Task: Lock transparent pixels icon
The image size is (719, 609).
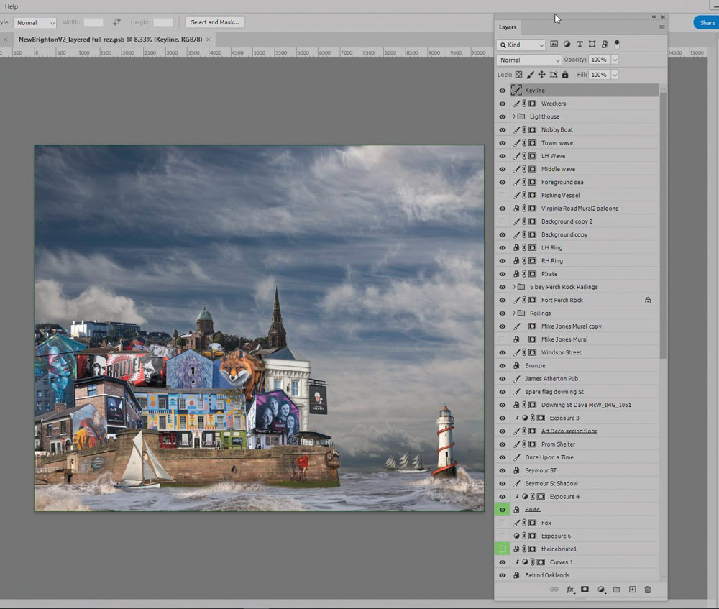Action: (518, 74)
